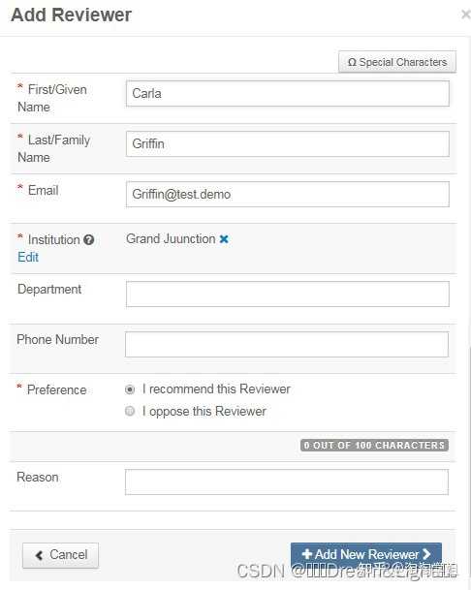Click the left arrow icon on Cancel
Image resolution: width=471 pixels, height=590 pixels.
pyautogui.click(x=39, y=555)
